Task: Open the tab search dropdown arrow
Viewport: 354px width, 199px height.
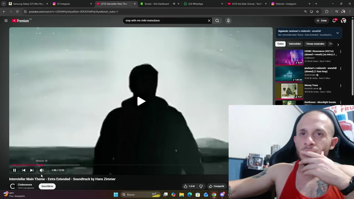Action: click(x=4, y=4)
